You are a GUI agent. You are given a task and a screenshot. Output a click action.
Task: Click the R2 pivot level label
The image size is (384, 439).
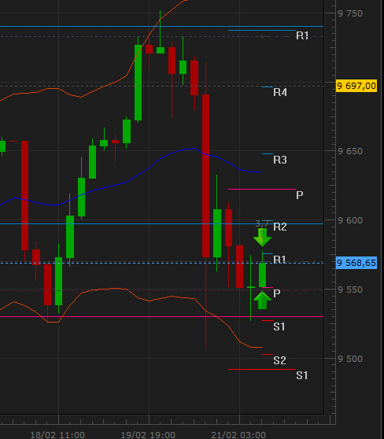[x=280, y=227]
